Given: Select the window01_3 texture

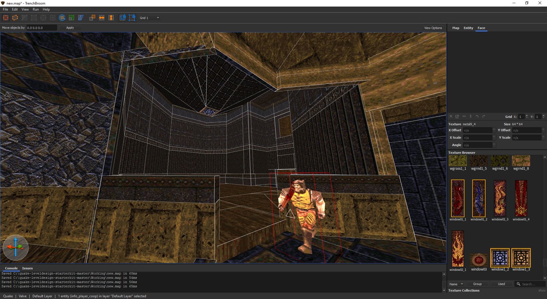Looking at the screenshot, I should [x=500, y=200].
